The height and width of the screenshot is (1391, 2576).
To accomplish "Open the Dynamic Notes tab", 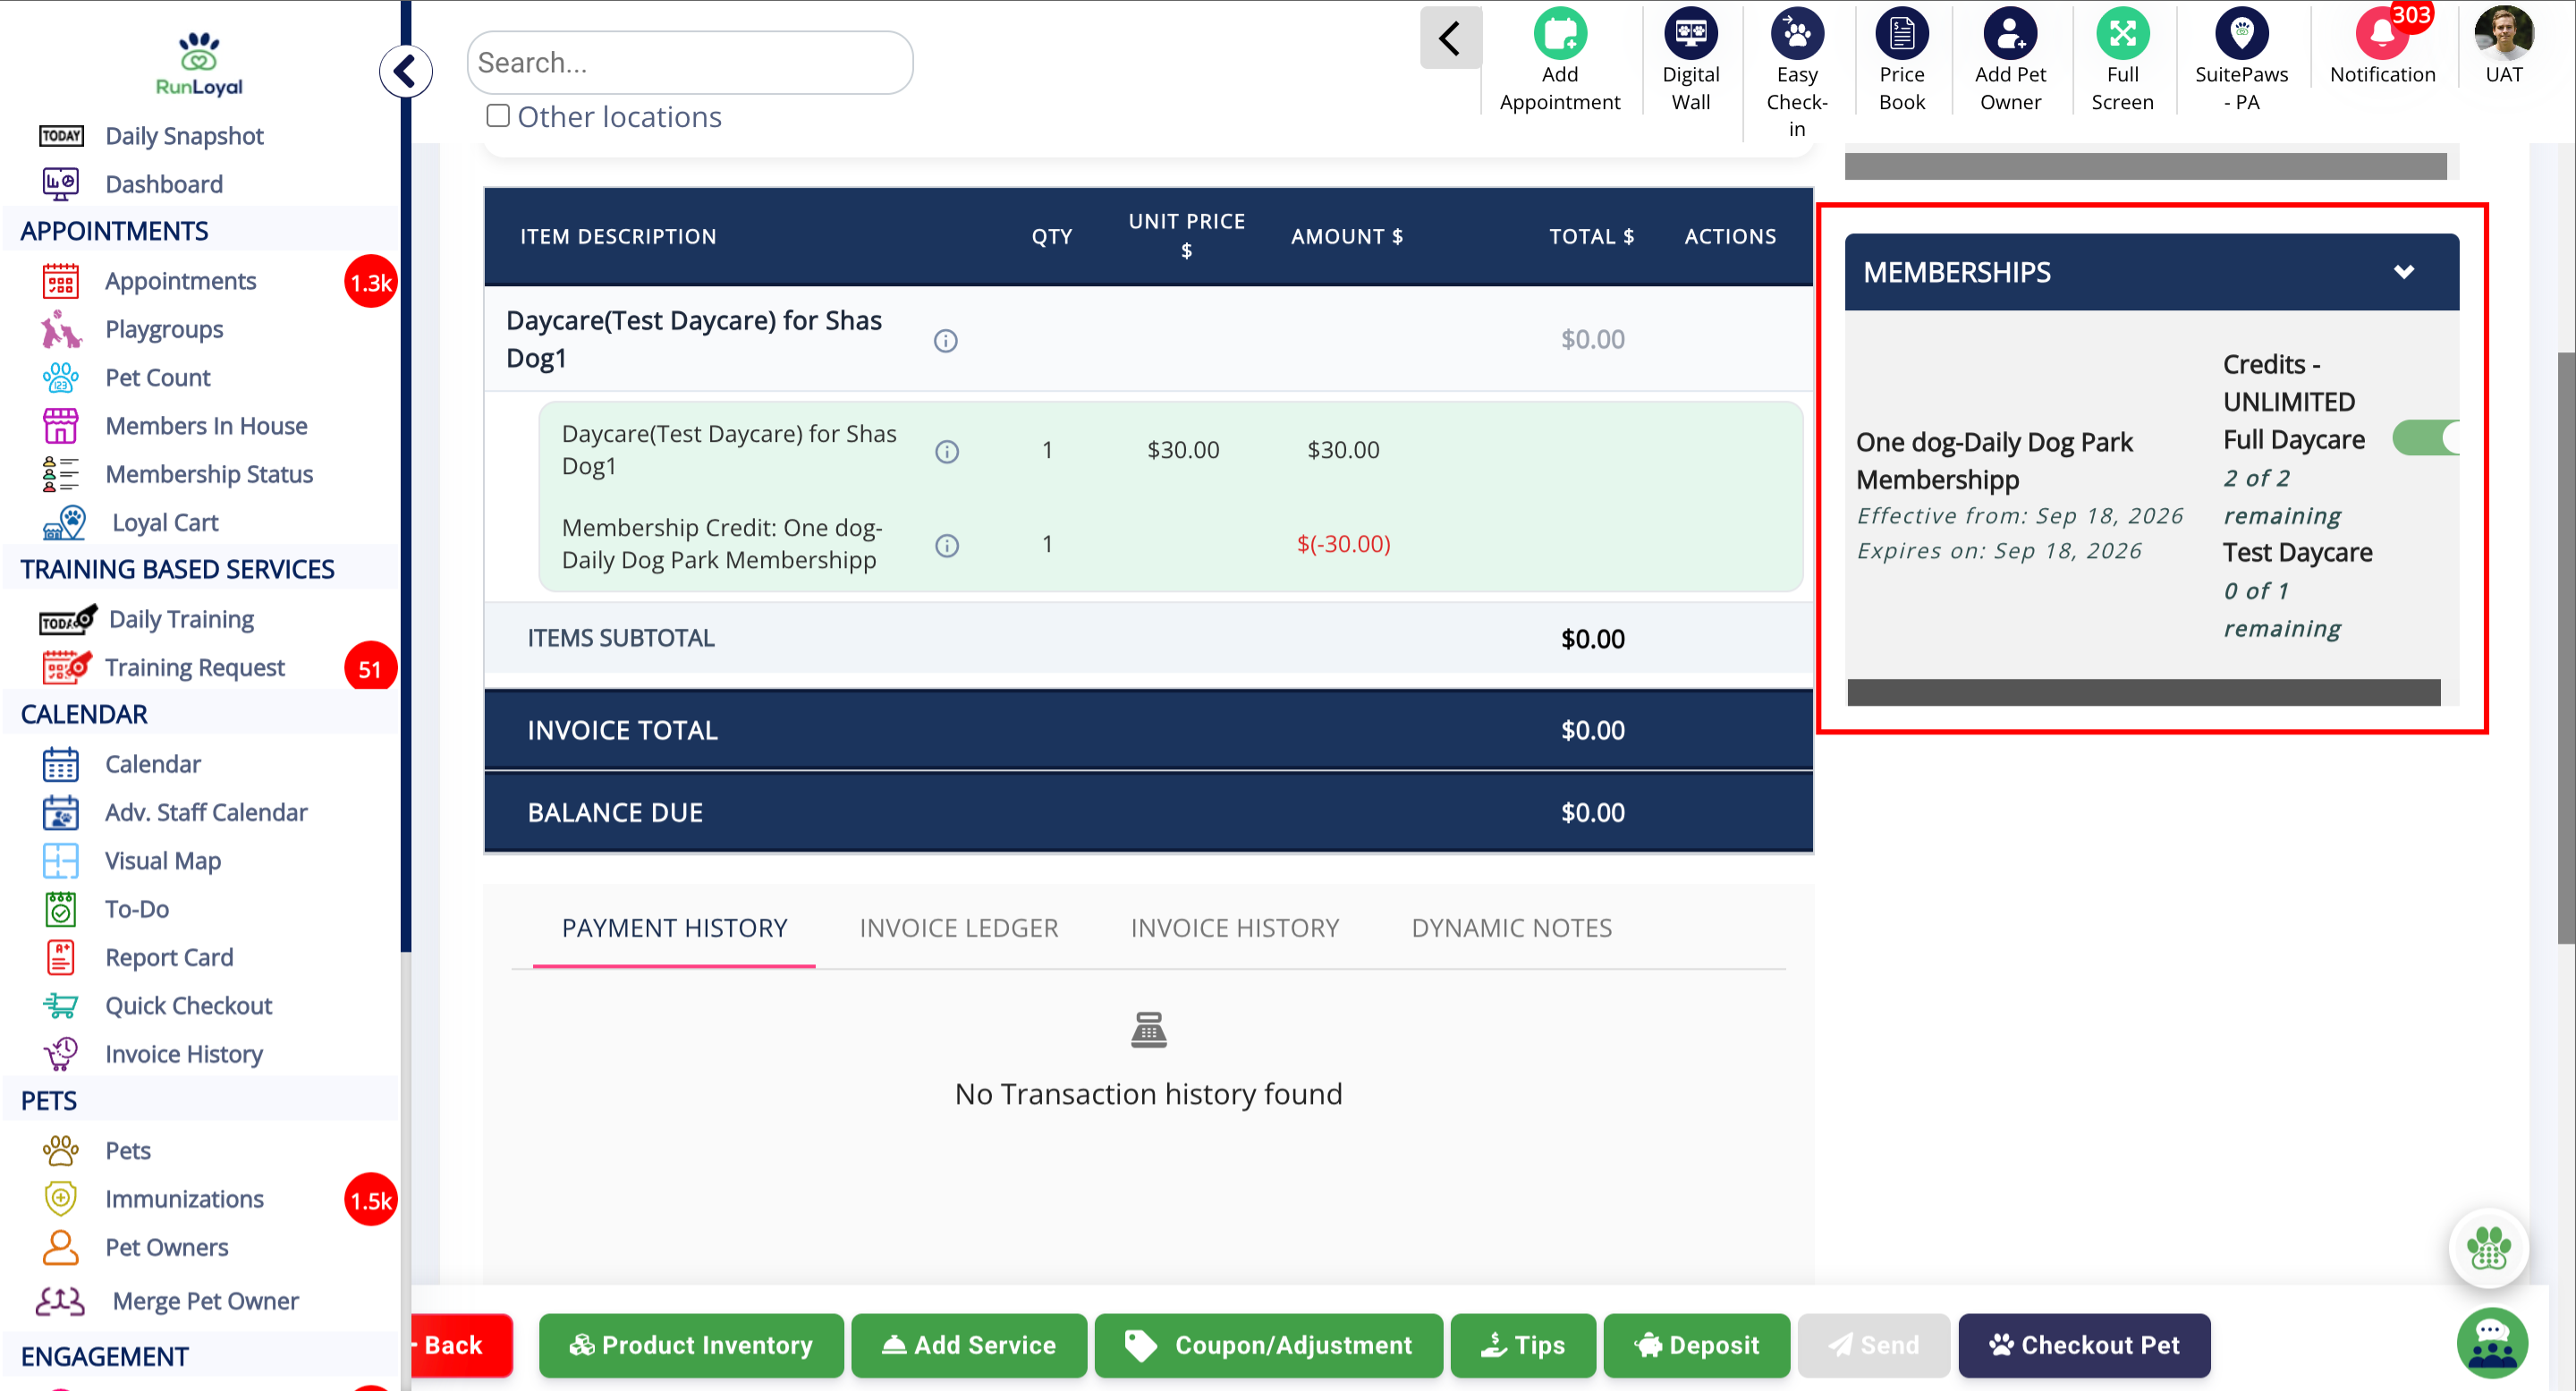I will 1511,928.
